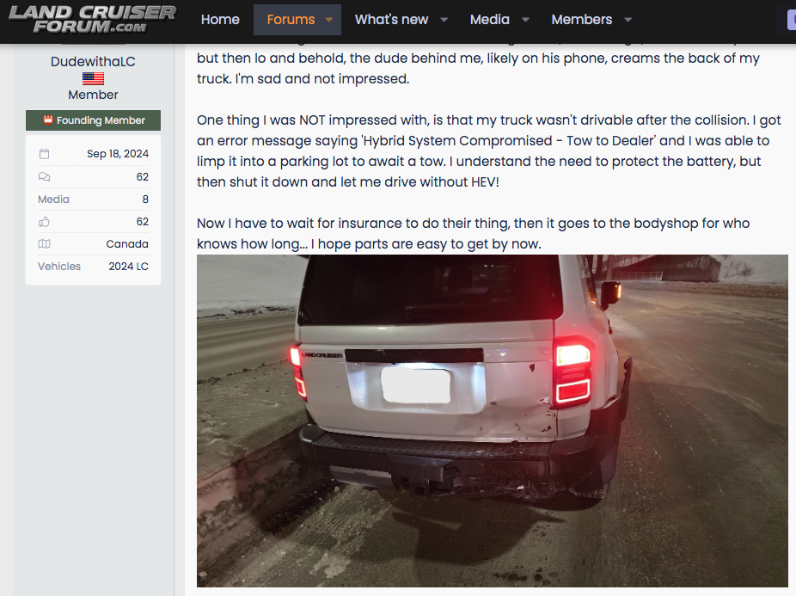
Task: Click the Land Cruiser Forum logo
Action: 92,19
